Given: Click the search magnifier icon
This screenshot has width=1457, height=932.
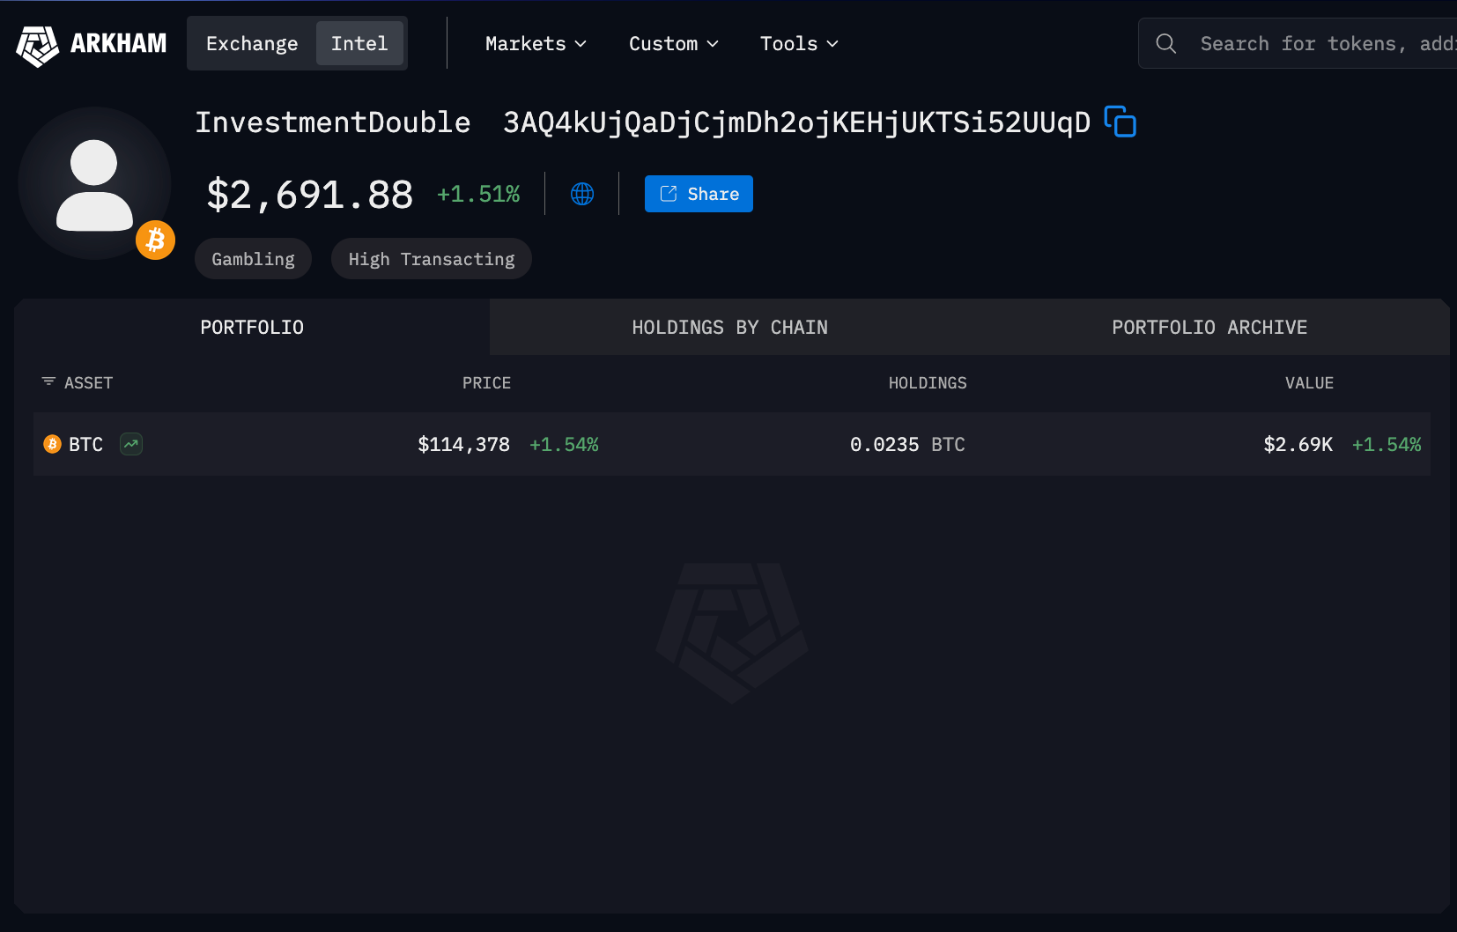Looking at the screenshot, I should (x=1165, y=43).
